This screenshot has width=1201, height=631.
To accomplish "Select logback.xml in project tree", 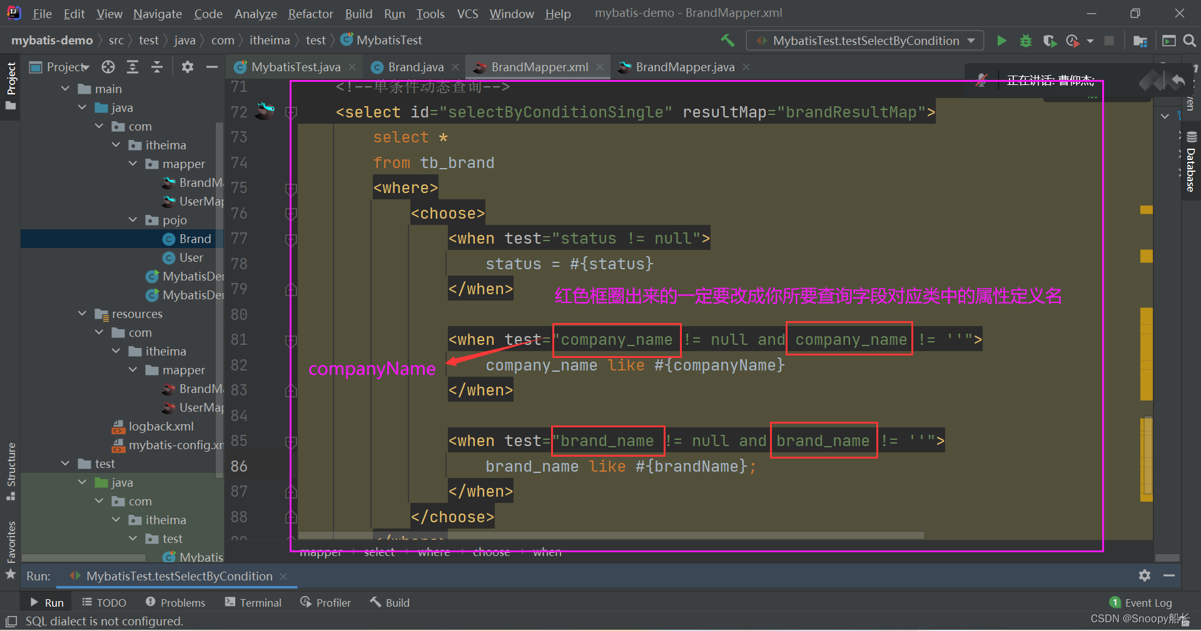I will pyautogui.click(x=161, y=426).
